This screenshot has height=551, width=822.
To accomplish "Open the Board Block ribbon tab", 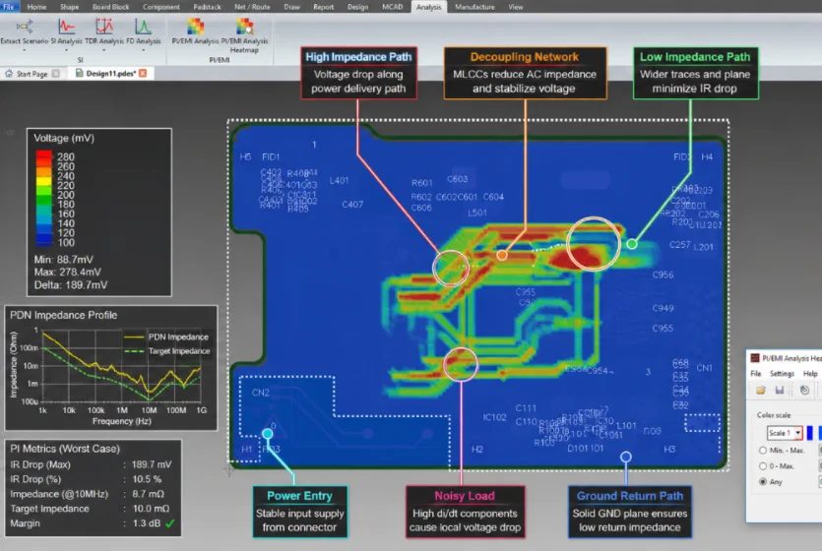I will tap(110, 7).
